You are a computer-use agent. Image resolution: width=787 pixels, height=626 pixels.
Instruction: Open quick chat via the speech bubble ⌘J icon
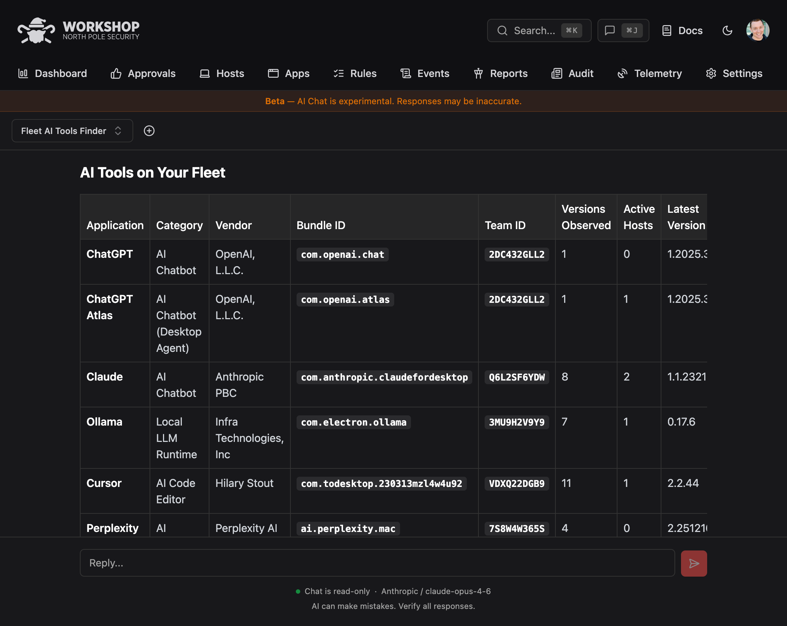610,31
